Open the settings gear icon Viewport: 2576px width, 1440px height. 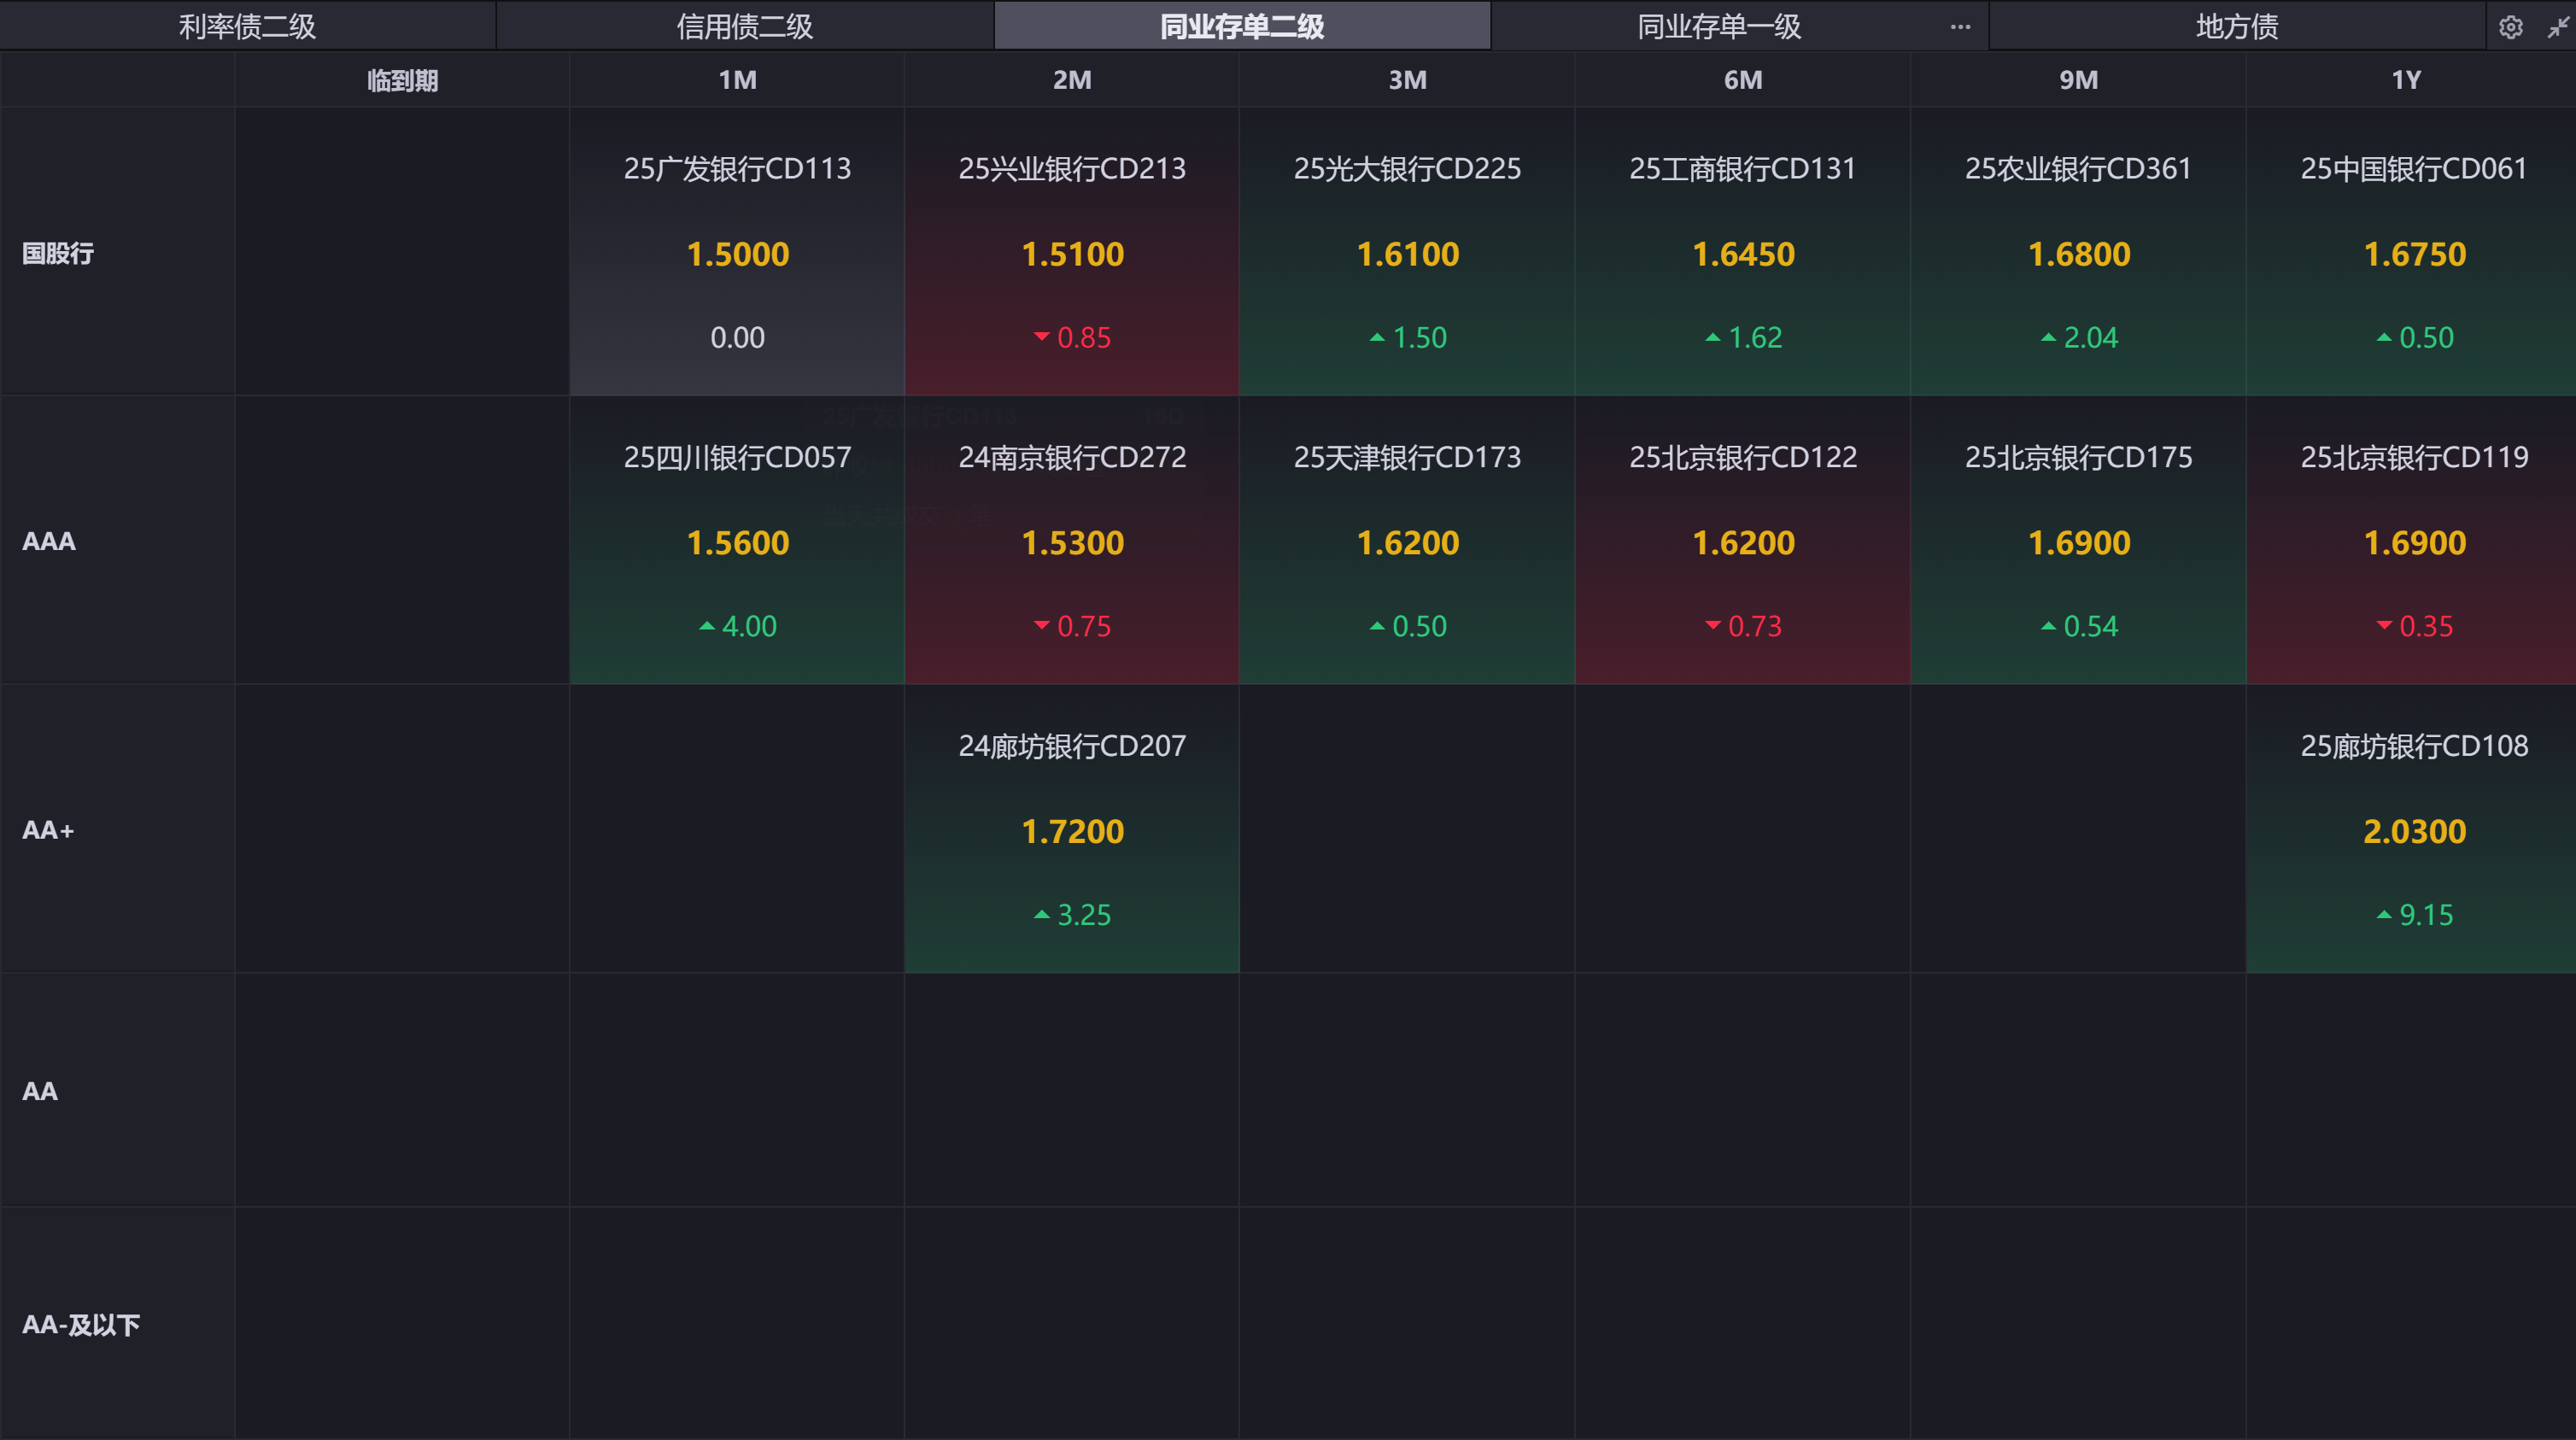pos(2510,27)
